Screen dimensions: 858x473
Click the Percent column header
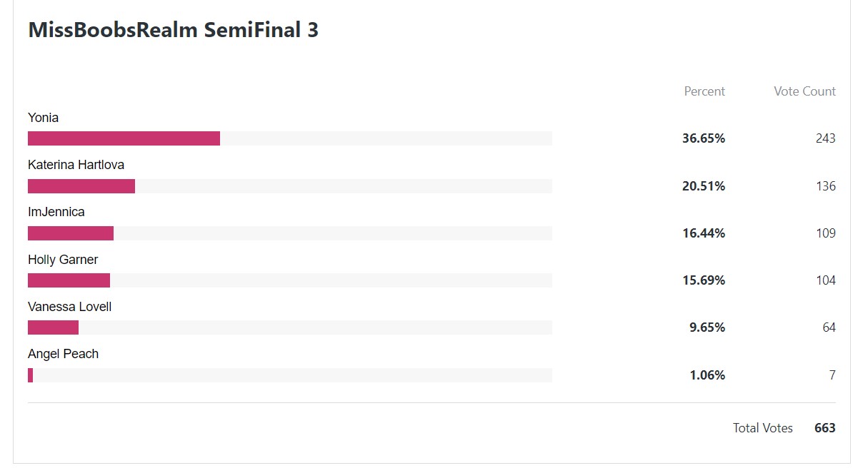pyautogui.click(x=704, y=91)
